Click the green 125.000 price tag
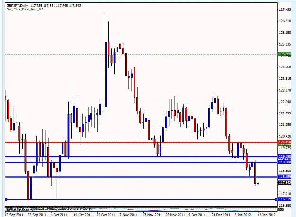 (285, 54)
